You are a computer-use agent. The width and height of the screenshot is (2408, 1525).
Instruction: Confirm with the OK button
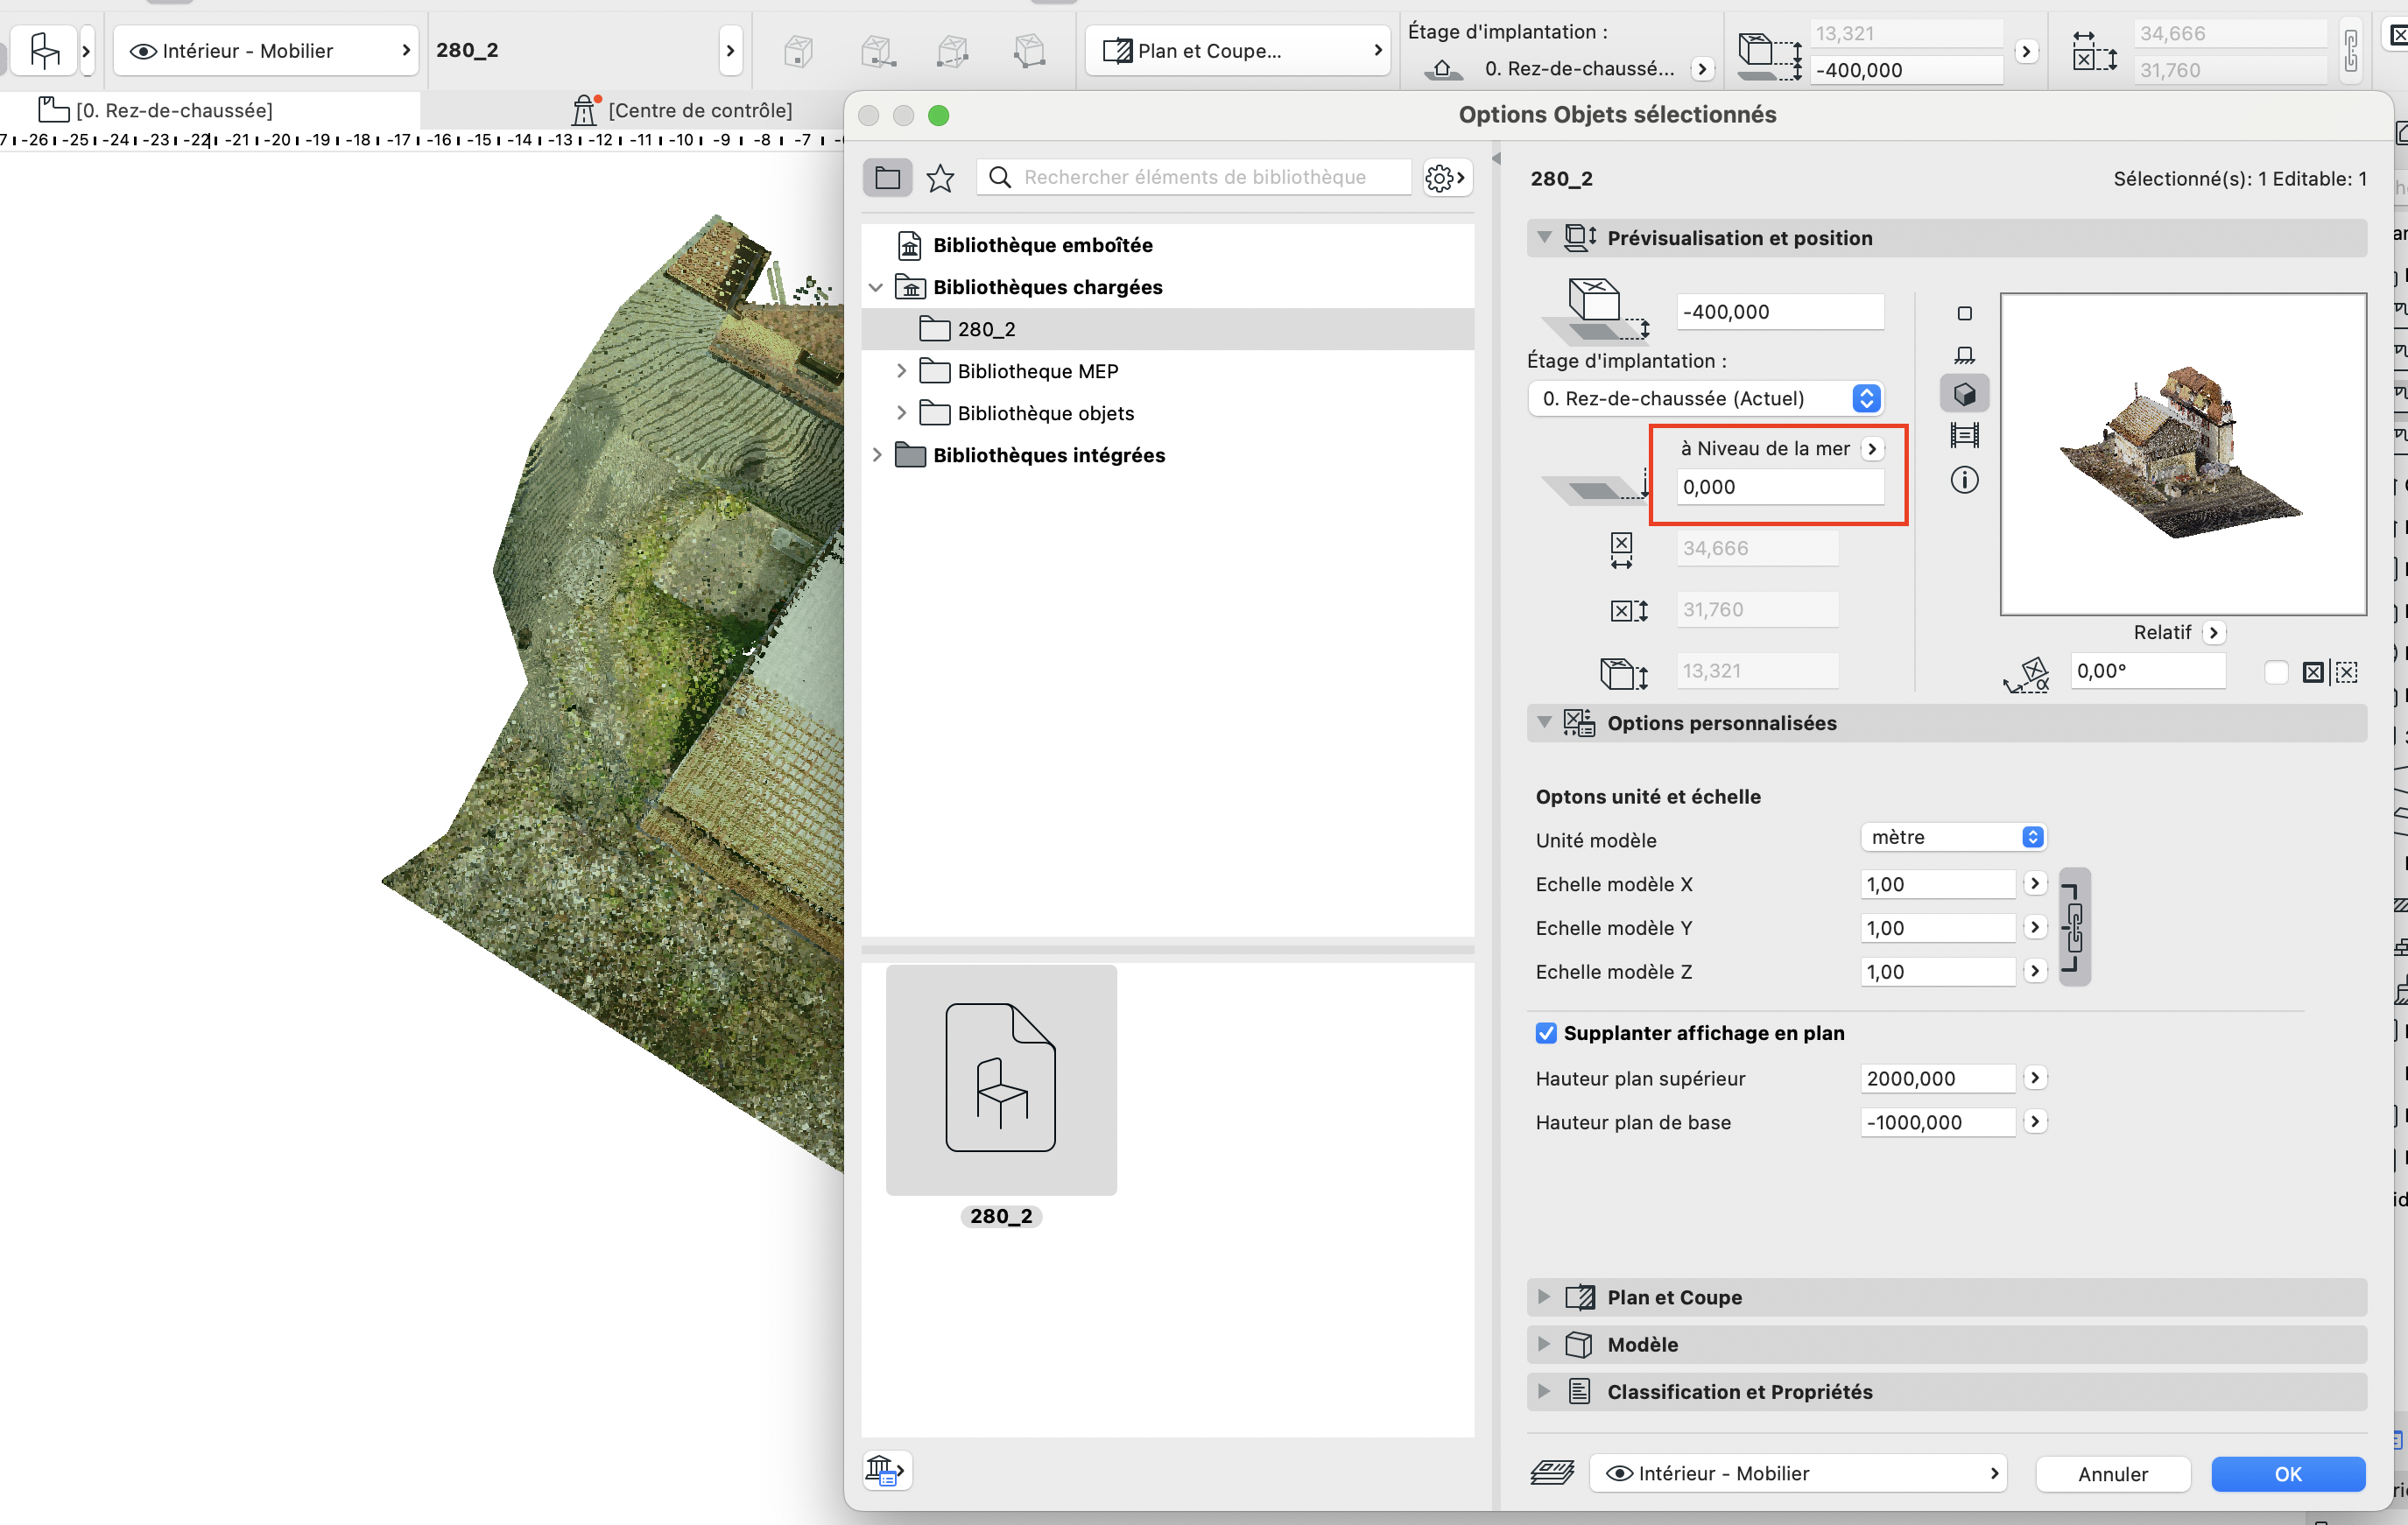[x=2288, y=1473]
